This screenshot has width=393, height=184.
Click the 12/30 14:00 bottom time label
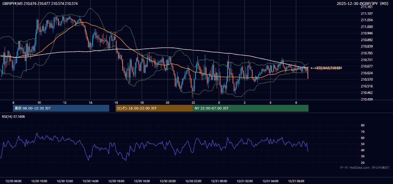click(x=90, y=181)
